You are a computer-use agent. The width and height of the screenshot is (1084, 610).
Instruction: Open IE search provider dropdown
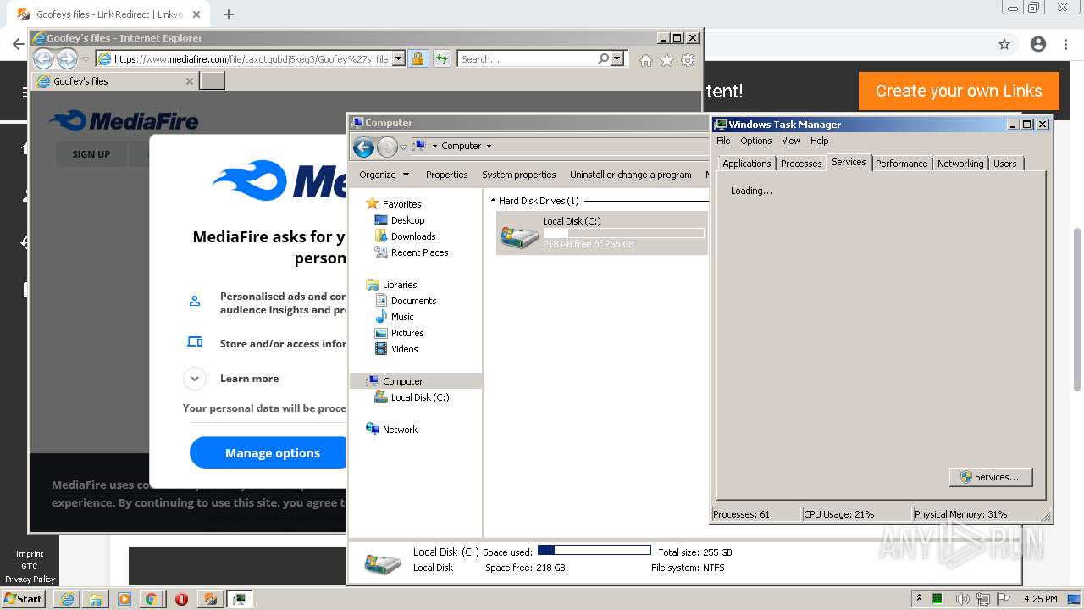pyautogui.click(x=617, y=59)
